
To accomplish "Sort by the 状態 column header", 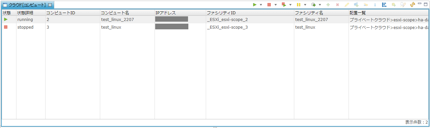I will coord(9,13).
